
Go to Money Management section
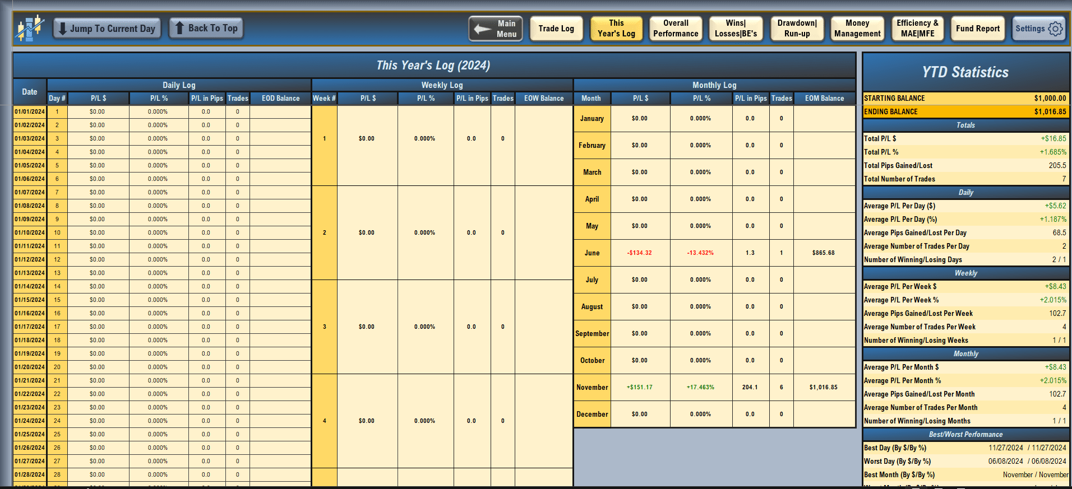pos(857,29)
